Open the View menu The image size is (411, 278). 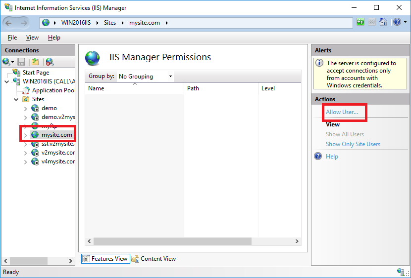click(x=32, y=38)
